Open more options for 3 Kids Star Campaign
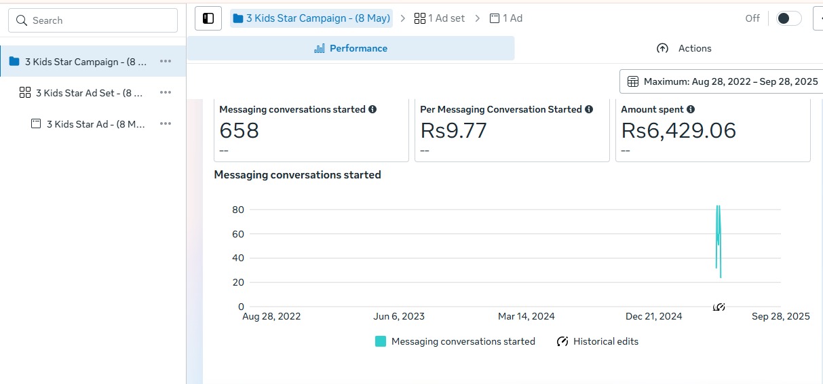The width and height of the screenshot is (823, 384). coord(166,62)
